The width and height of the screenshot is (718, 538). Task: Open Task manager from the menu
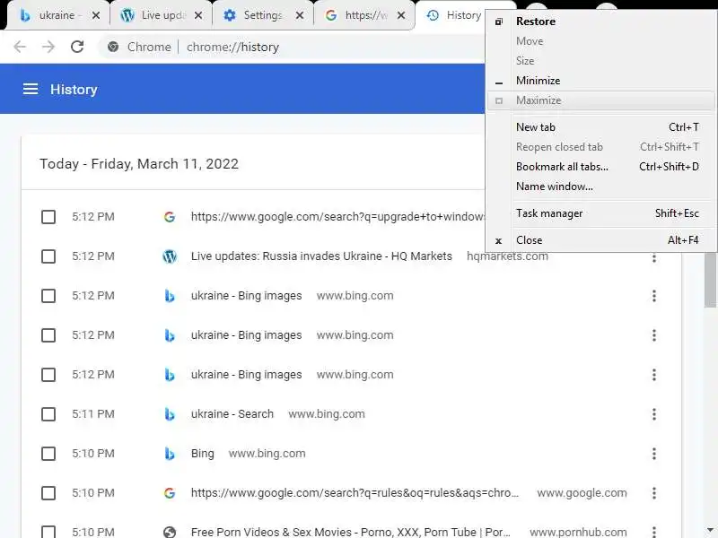(x=600, y=213)
